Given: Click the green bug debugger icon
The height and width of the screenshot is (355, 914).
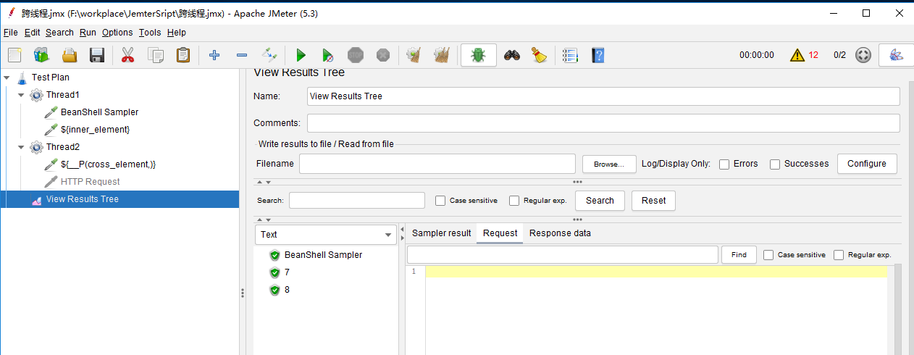Looking at the screenshot, I should click(478, 55).
